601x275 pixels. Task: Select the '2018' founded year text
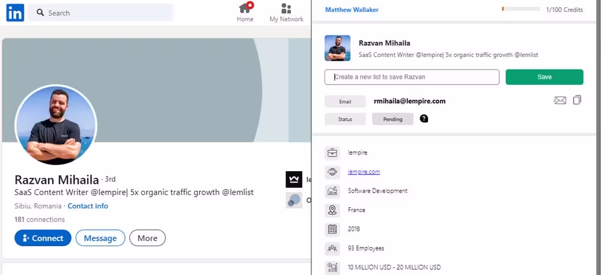pyautogui.click(x=354, y=229)
